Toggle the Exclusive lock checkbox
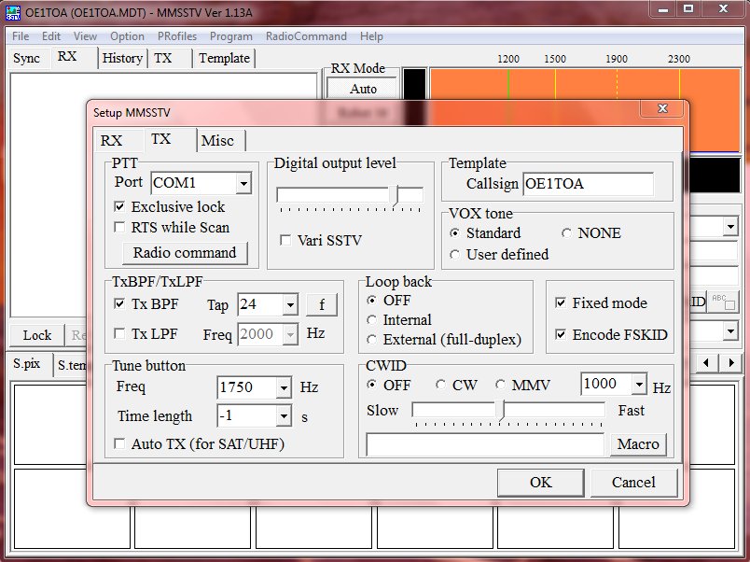The image size is (750, 562). click(x=119, y=206)
